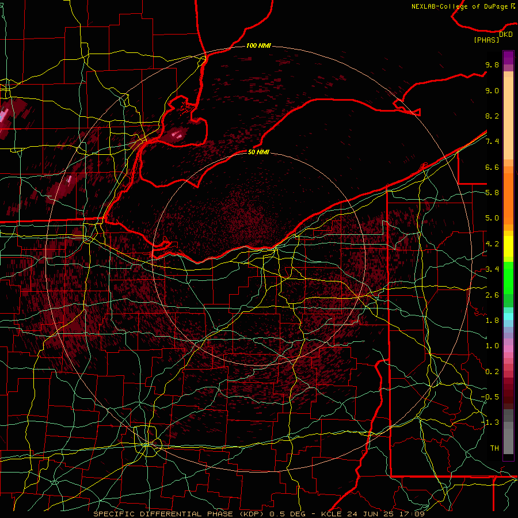The width and height of the screenshot is (518, 518).
Task: Click the SPECIFIC DIFFERENTIAL PHASE (KDP) caption
Action: (180, 514)
